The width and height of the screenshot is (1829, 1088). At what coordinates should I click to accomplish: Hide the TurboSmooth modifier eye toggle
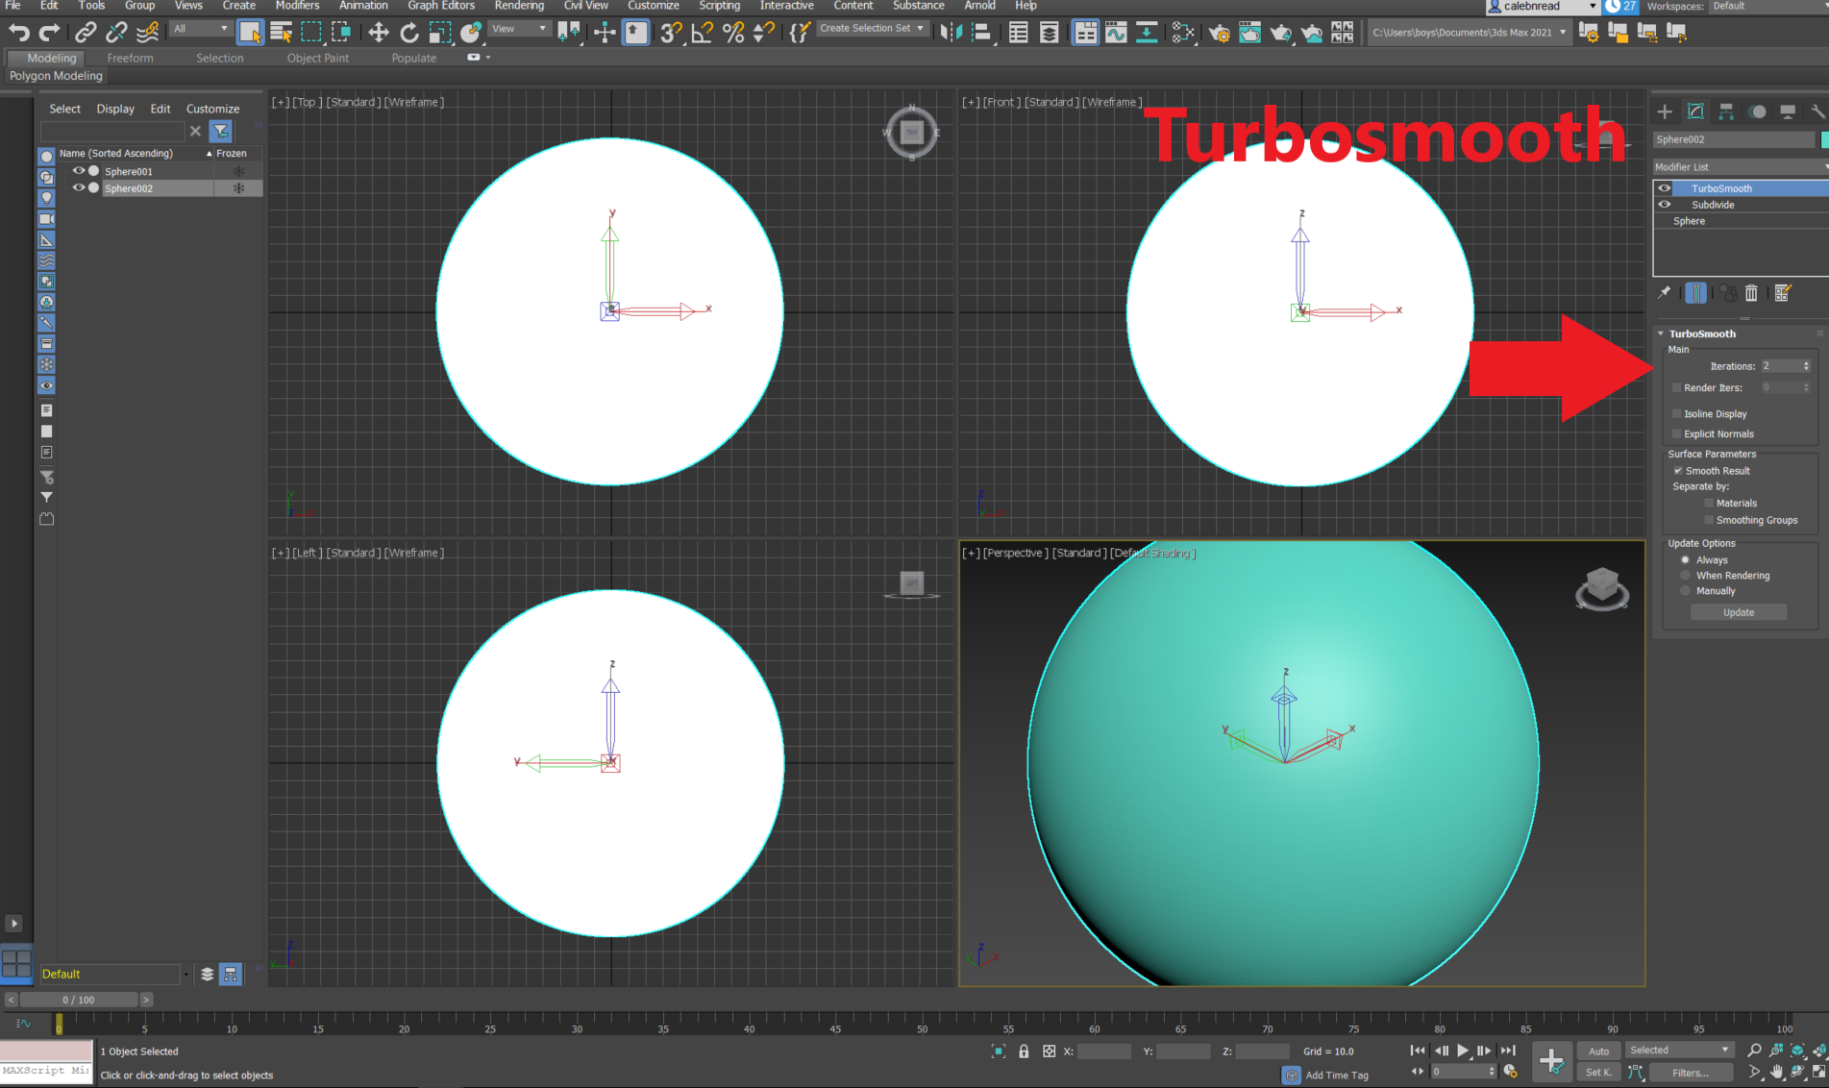point(1664,188)
